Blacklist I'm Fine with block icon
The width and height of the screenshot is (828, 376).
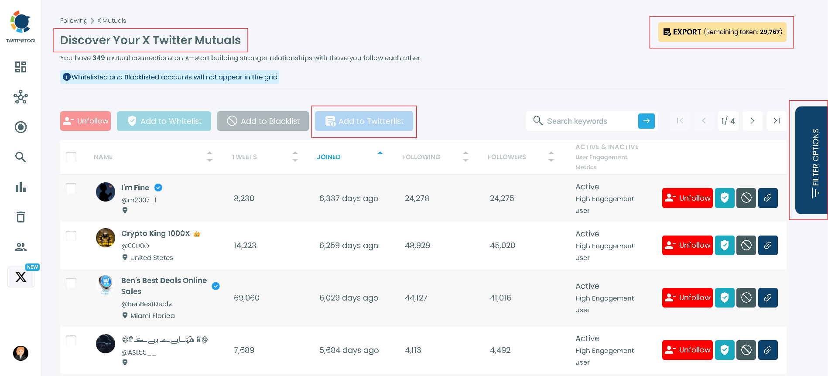pyautogui.click(x=746, y=198)
